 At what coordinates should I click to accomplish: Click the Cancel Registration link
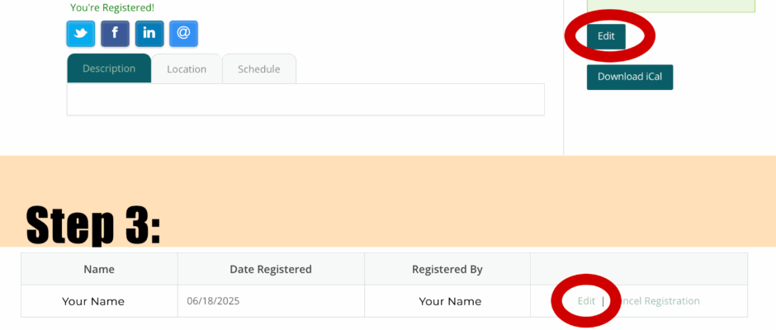pos(655,301)
